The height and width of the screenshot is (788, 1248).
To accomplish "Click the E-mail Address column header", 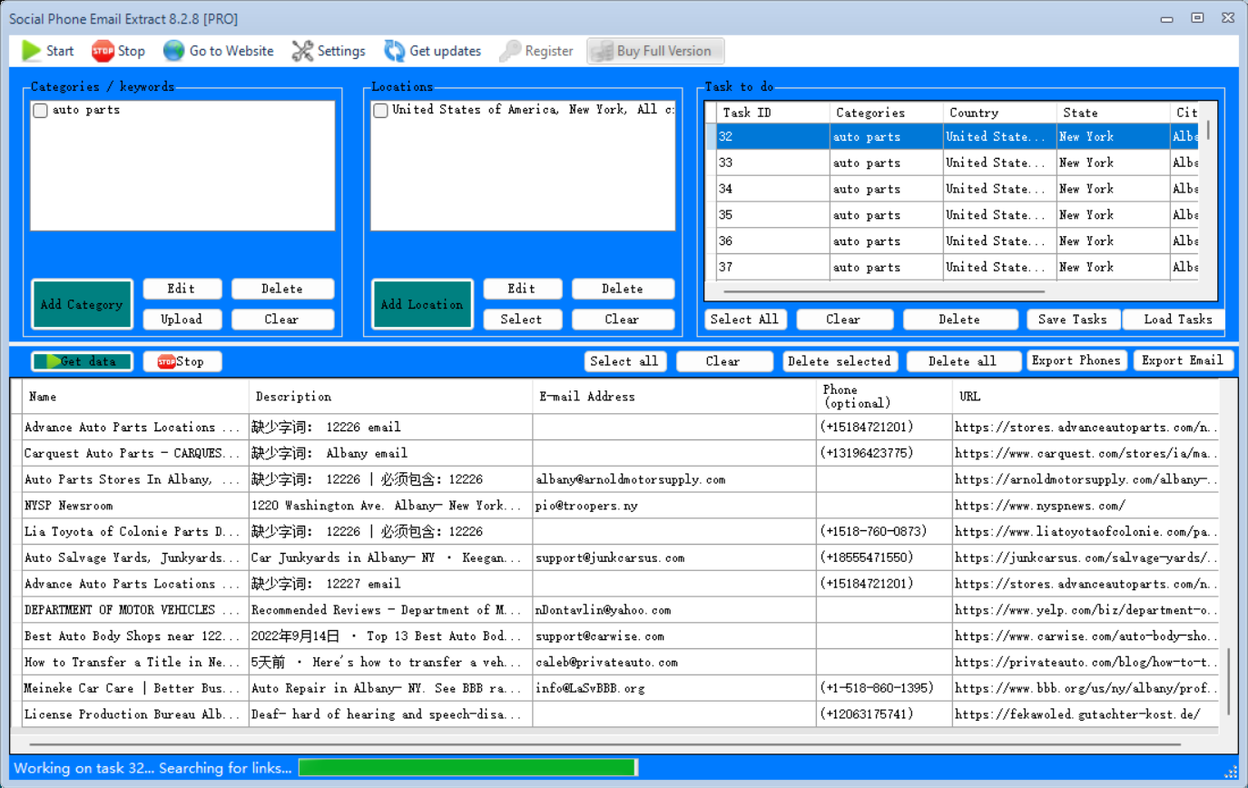I will coord(672,397).
